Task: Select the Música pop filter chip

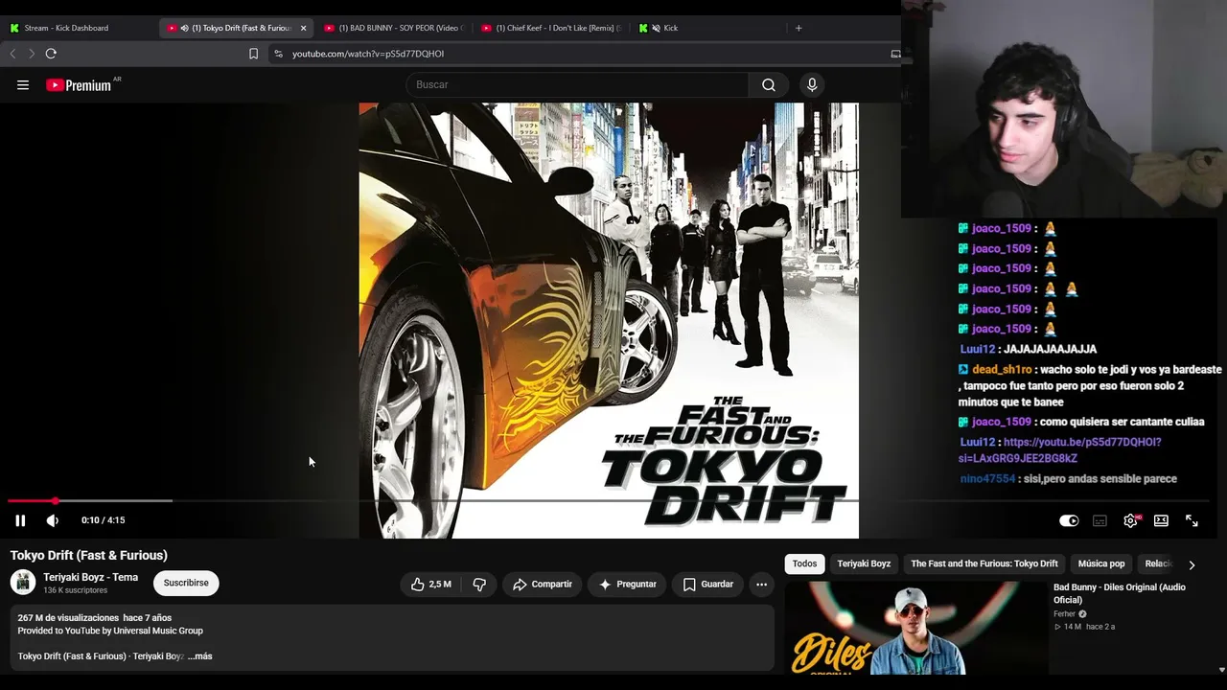Action: tap(1101, 563)
